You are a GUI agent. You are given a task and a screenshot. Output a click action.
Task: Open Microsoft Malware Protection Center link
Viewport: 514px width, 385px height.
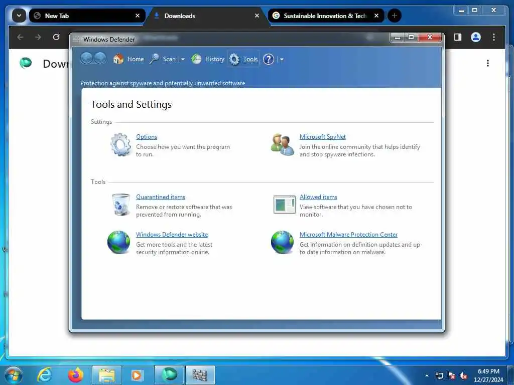click(348, 235)
